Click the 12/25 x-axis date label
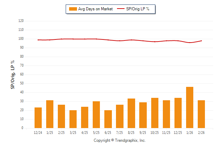The image size is (221, 149). (x=178, y=133)
